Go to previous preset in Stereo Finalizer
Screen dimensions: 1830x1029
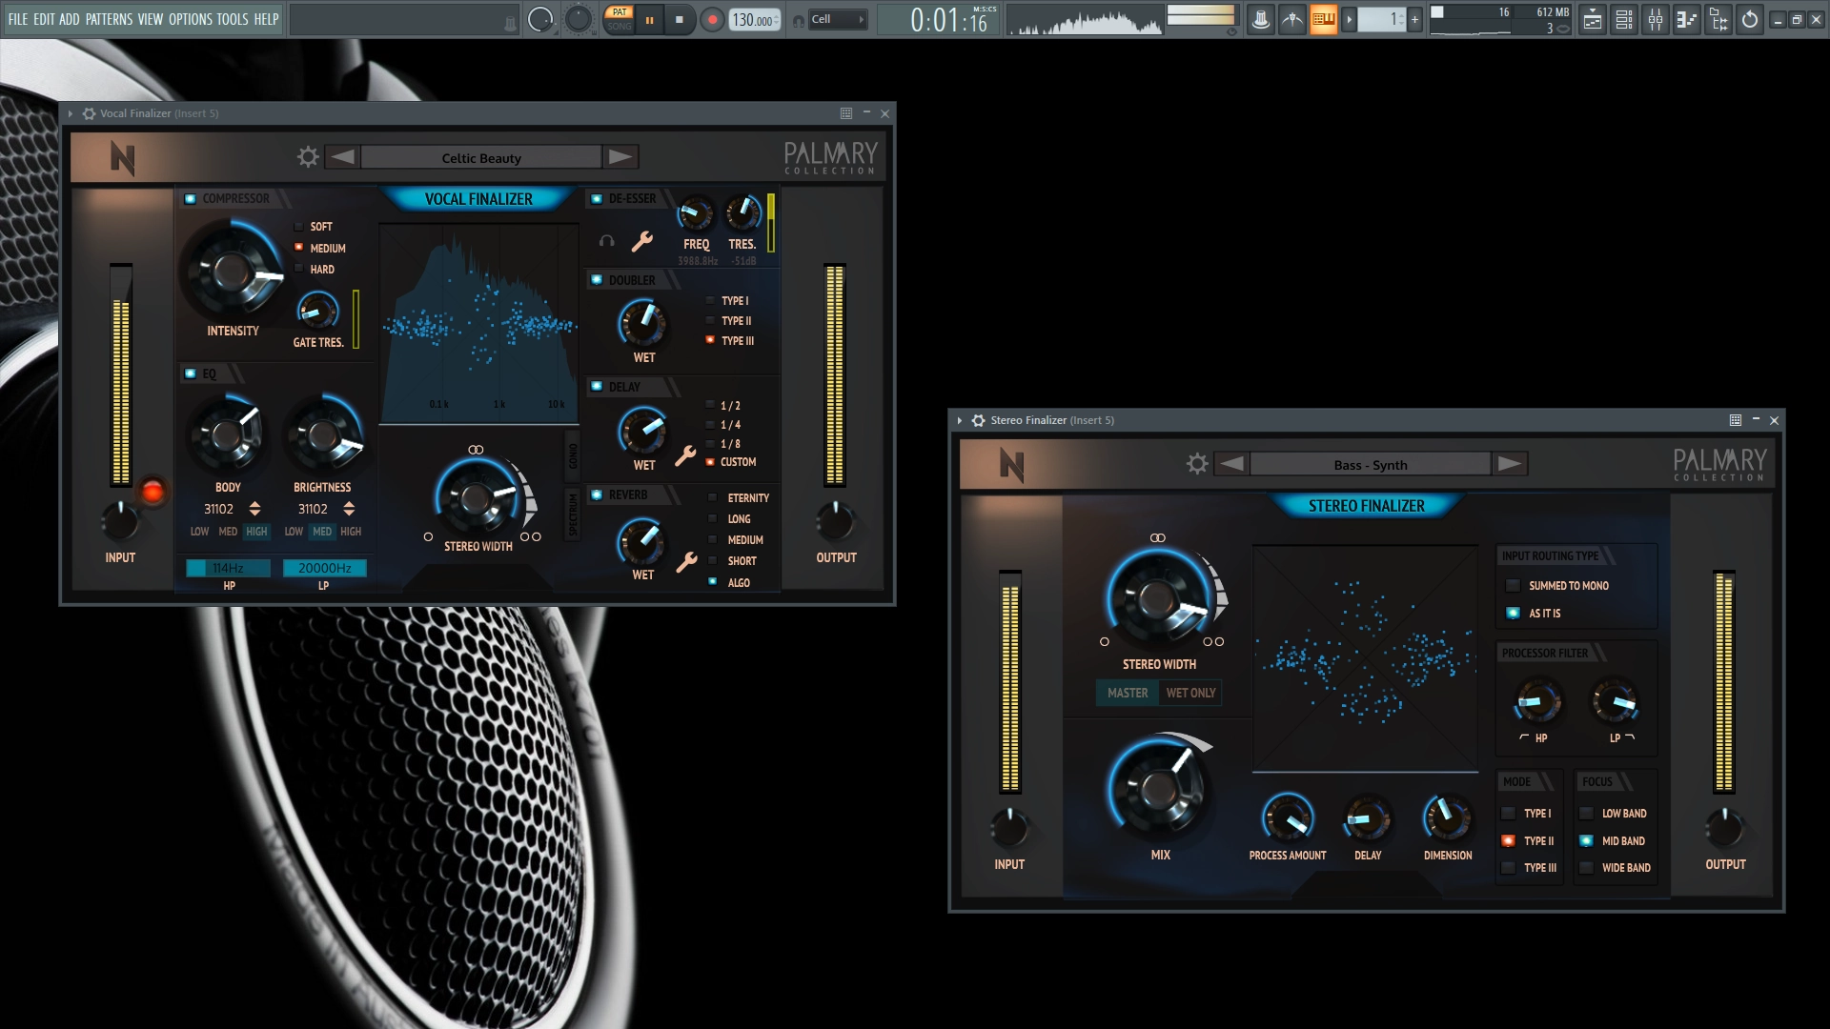coord(1231,464)
